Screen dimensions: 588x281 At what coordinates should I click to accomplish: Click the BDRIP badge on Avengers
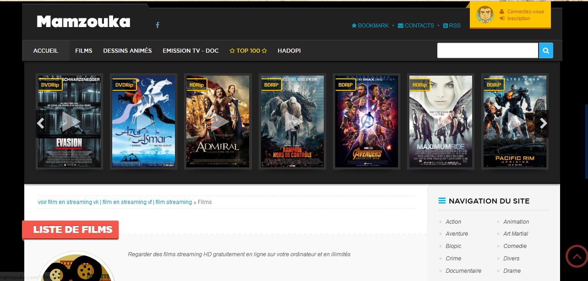[345, 85]
